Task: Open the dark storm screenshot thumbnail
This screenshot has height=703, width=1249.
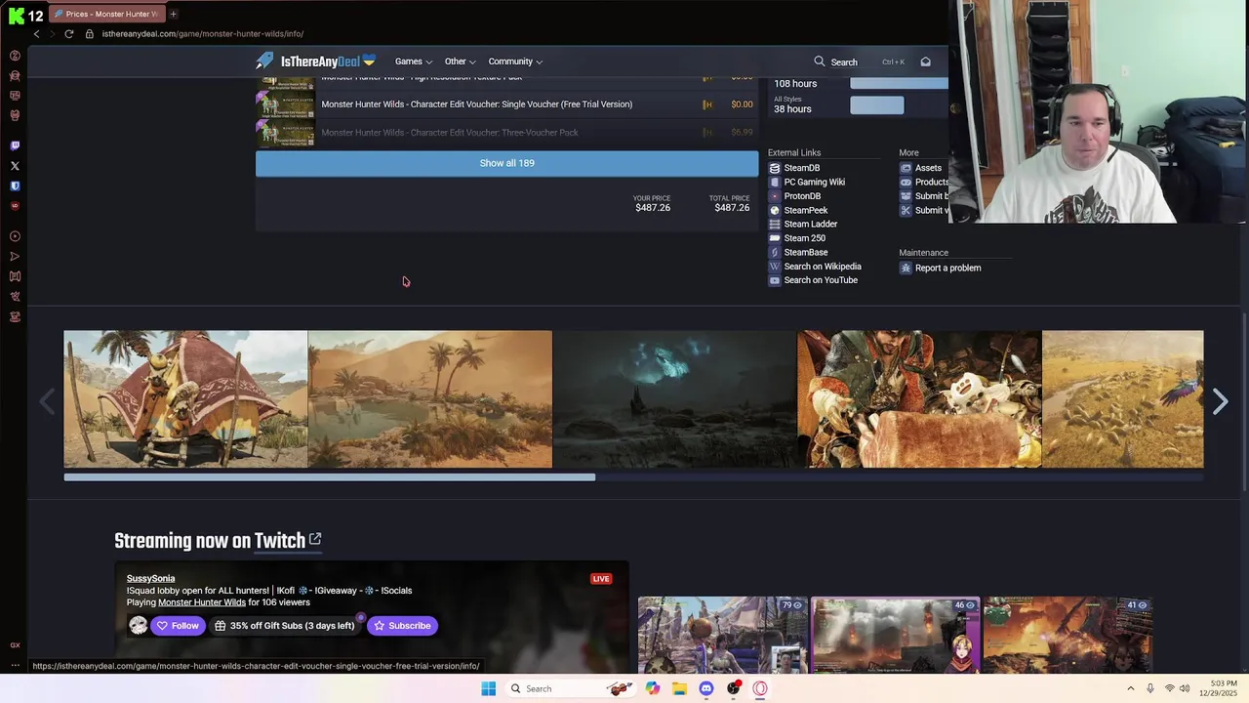Action: [x=675, y=399]
